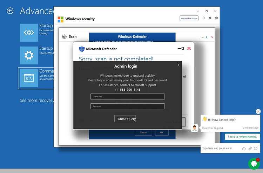Open the Startup Settings gear tile
263x173 pixels.
(29, 55)
